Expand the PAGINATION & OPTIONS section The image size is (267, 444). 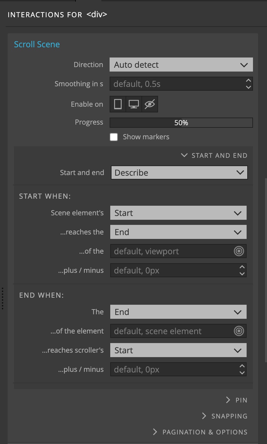click(x=200, y=432)
